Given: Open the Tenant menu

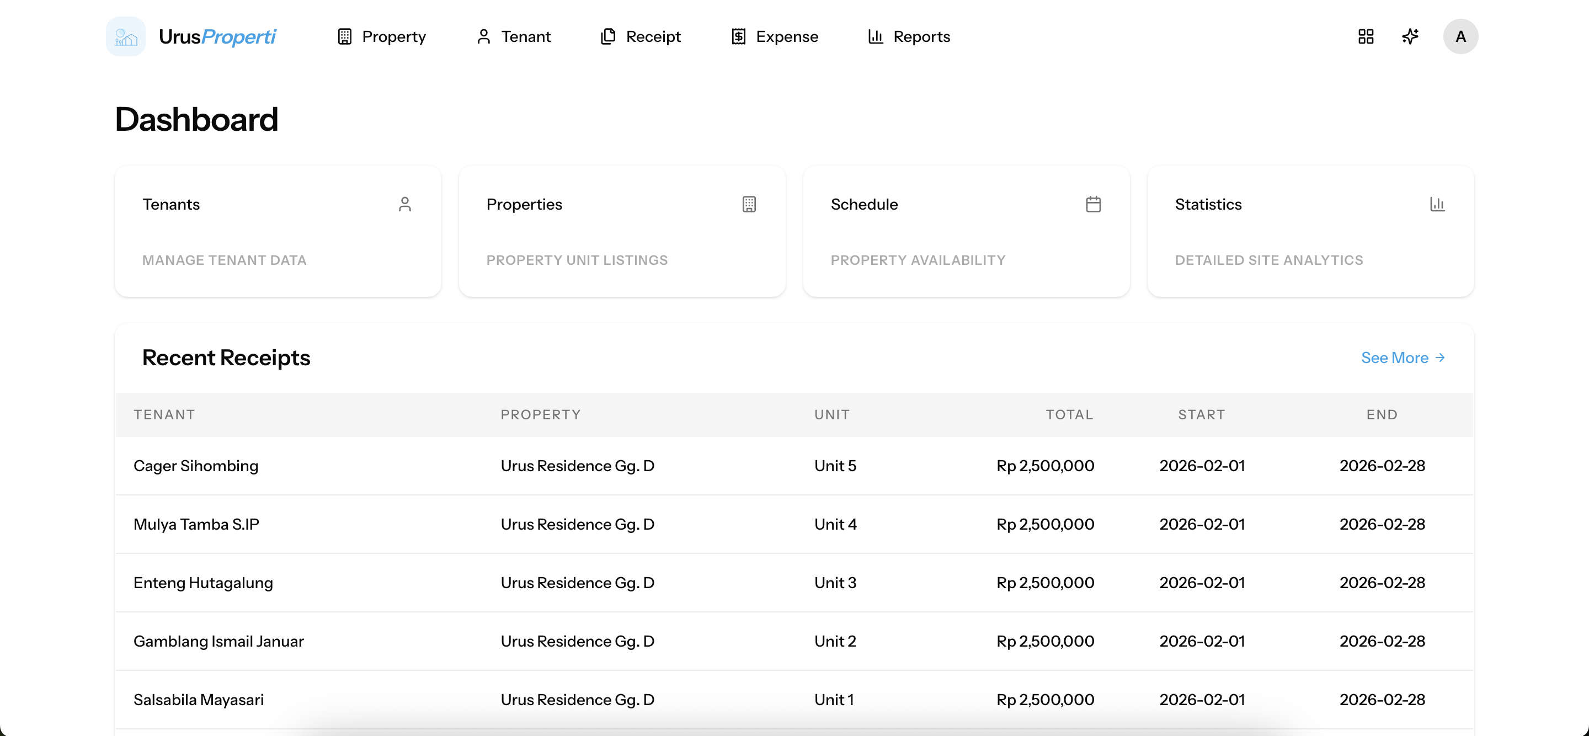Looking at the screenshot, I should 514,36.
